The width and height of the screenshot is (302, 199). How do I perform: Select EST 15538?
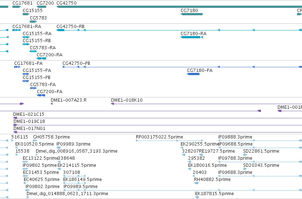(x=16, y=155)
